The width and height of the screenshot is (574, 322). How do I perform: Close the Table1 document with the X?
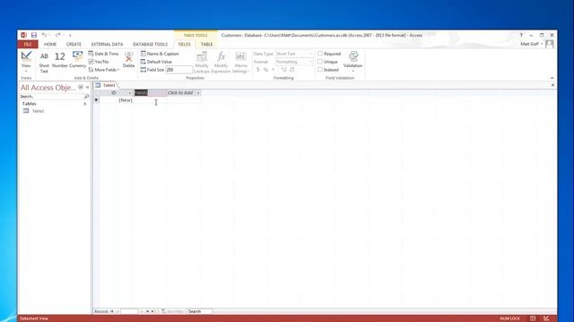[x=552, y=85]
